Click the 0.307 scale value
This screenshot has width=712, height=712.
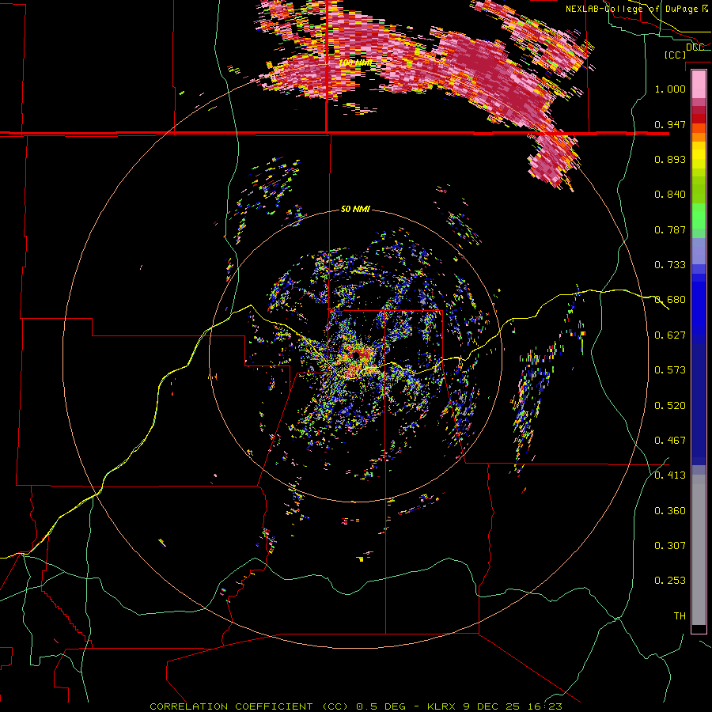[x=670, y=546]
